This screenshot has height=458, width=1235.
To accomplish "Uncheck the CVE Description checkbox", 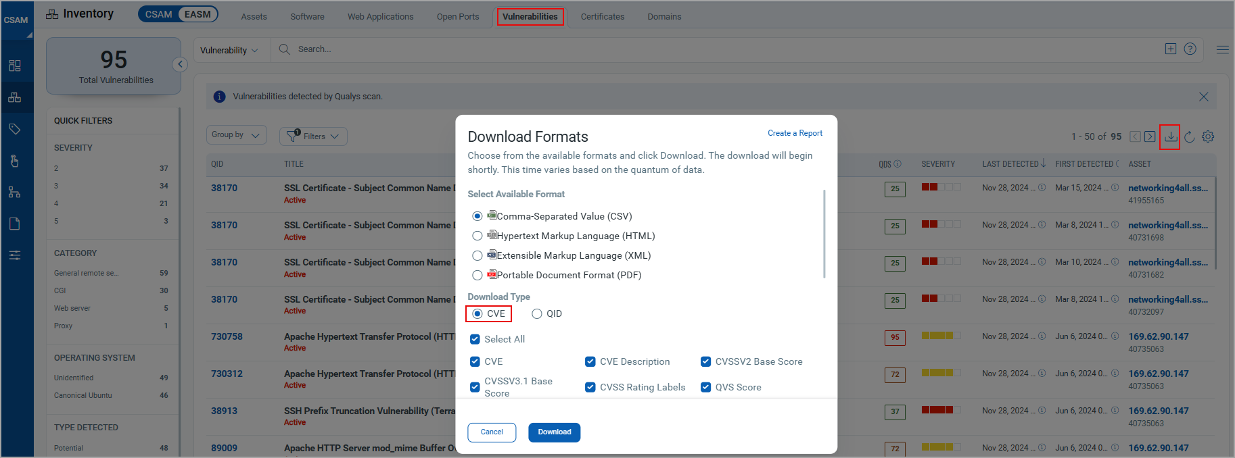I will coord(590,361).
